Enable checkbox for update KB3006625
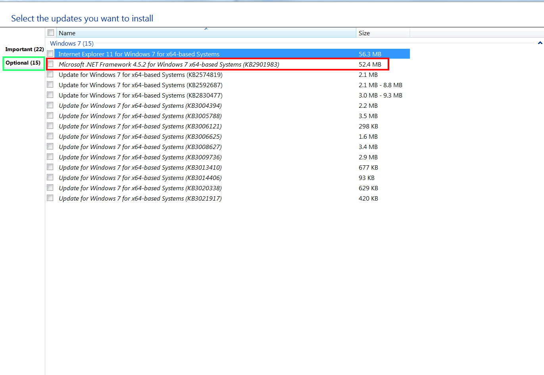 pyautogui.click(x=50, y=136)
